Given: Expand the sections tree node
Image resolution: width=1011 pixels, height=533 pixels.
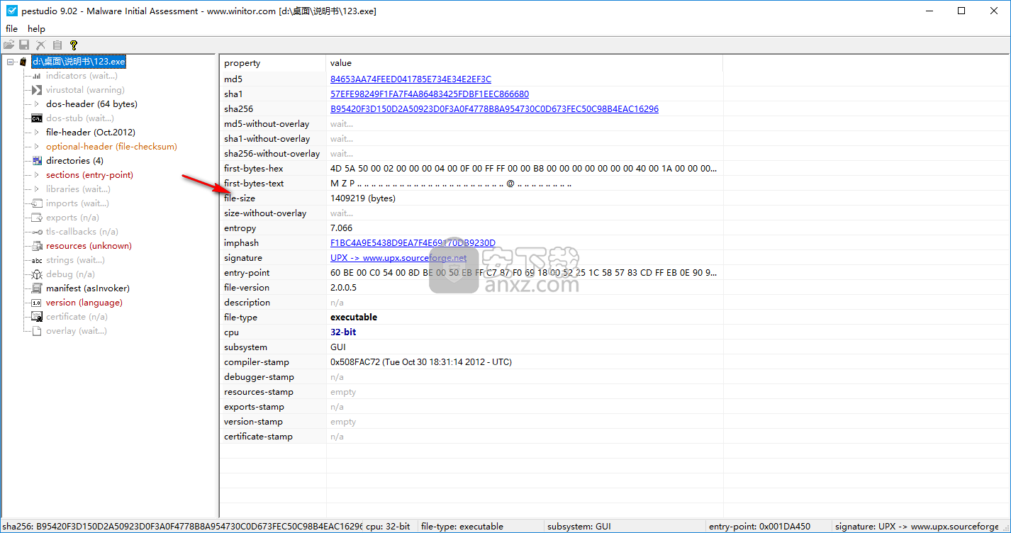Looking at the screenshot, I should [x=37, y=175].
